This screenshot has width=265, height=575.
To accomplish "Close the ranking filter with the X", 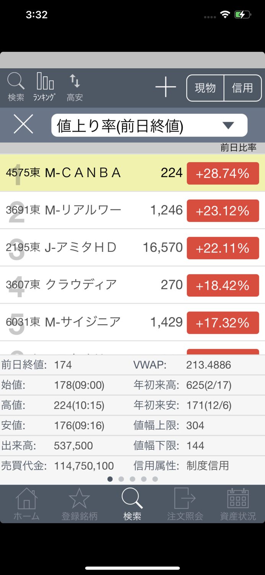I will click(23, 124).
